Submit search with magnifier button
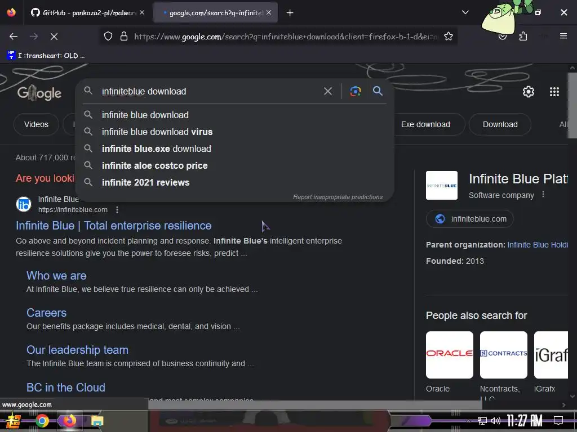Image resolution: width=577 pixels, height=432 pixels. (x=378, y=91)
